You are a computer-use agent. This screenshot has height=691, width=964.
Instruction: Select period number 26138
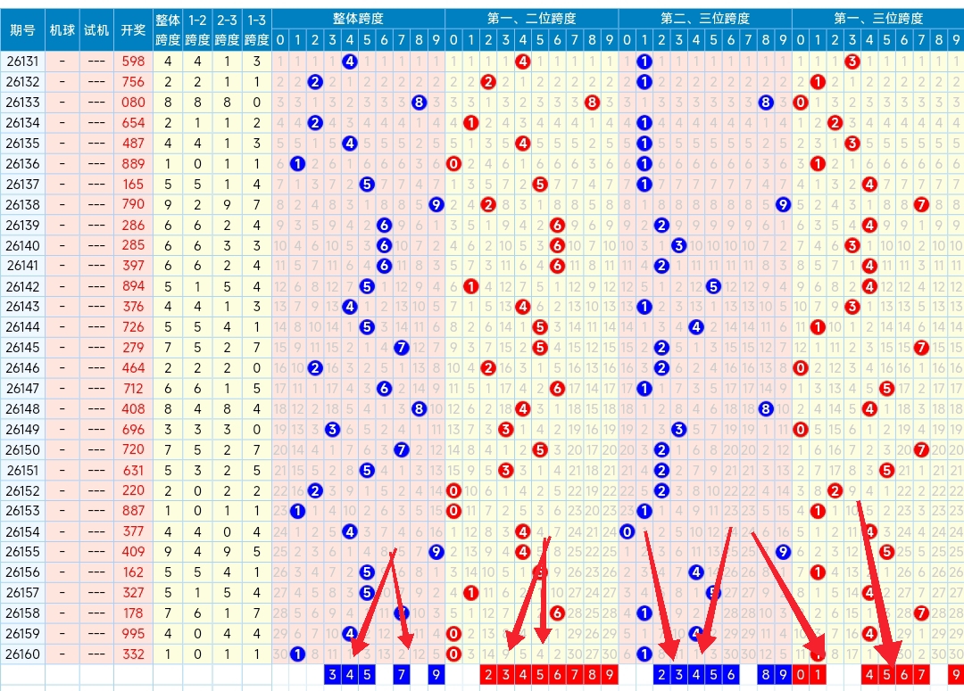point(22,204)
